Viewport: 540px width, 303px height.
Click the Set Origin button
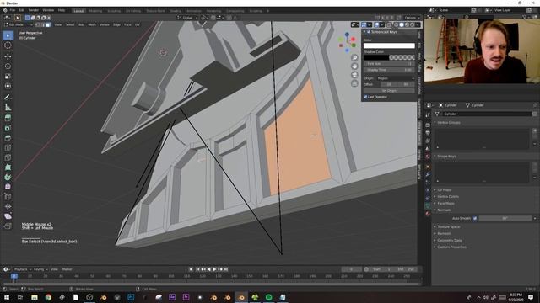click(x=389, y=91)
